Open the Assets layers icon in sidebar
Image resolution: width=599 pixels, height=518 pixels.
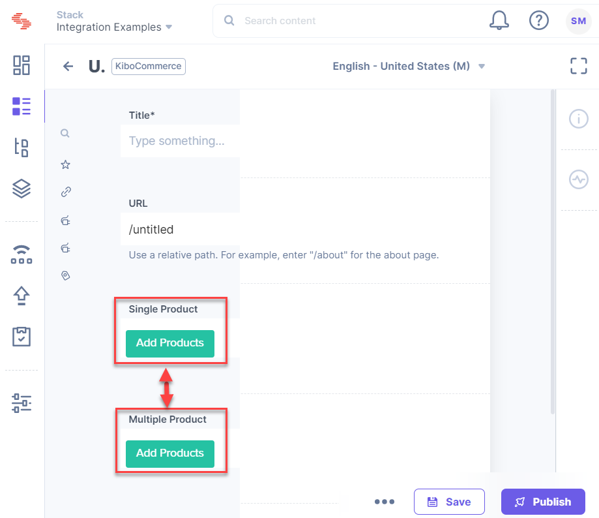point(21,189)
